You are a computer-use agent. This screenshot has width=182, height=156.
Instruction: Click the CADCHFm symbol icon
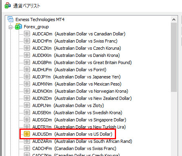(x=27, y=148)
